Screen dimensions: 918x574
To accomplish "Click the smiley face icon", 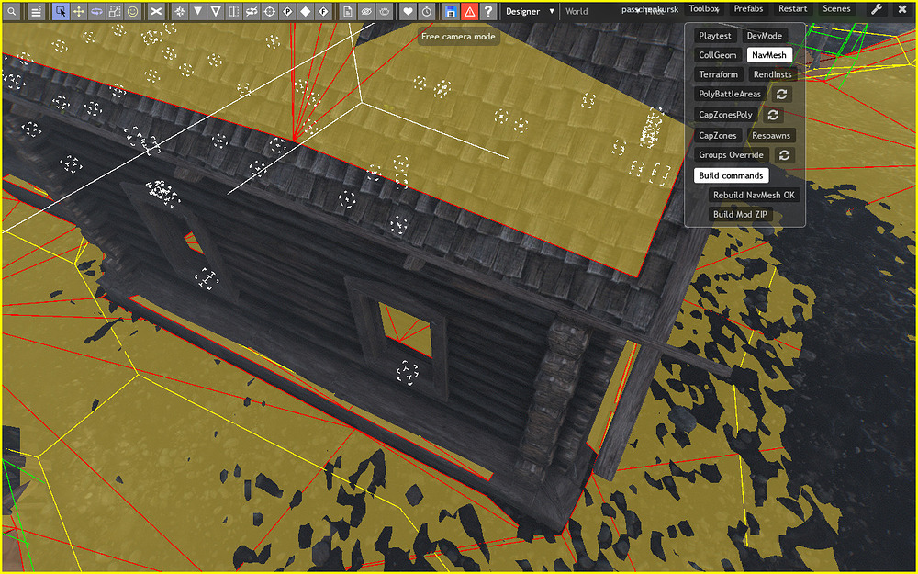I will pos(133,11).
